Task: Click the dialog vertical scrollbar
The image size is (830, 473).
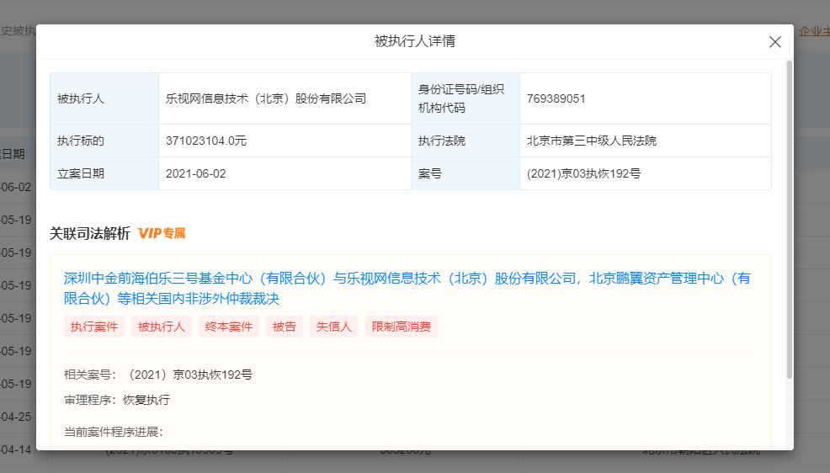Action: coord(790,220)
